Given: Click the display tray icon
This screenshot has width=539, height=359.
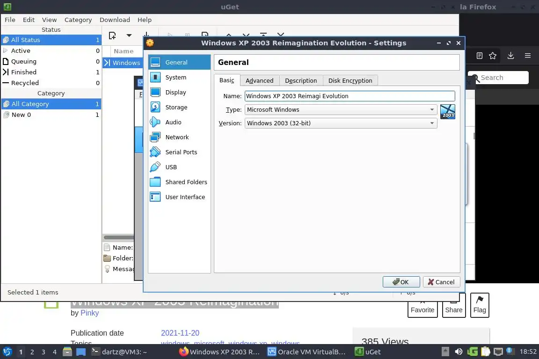Looking at the screenshot, I should pos(498,352).
